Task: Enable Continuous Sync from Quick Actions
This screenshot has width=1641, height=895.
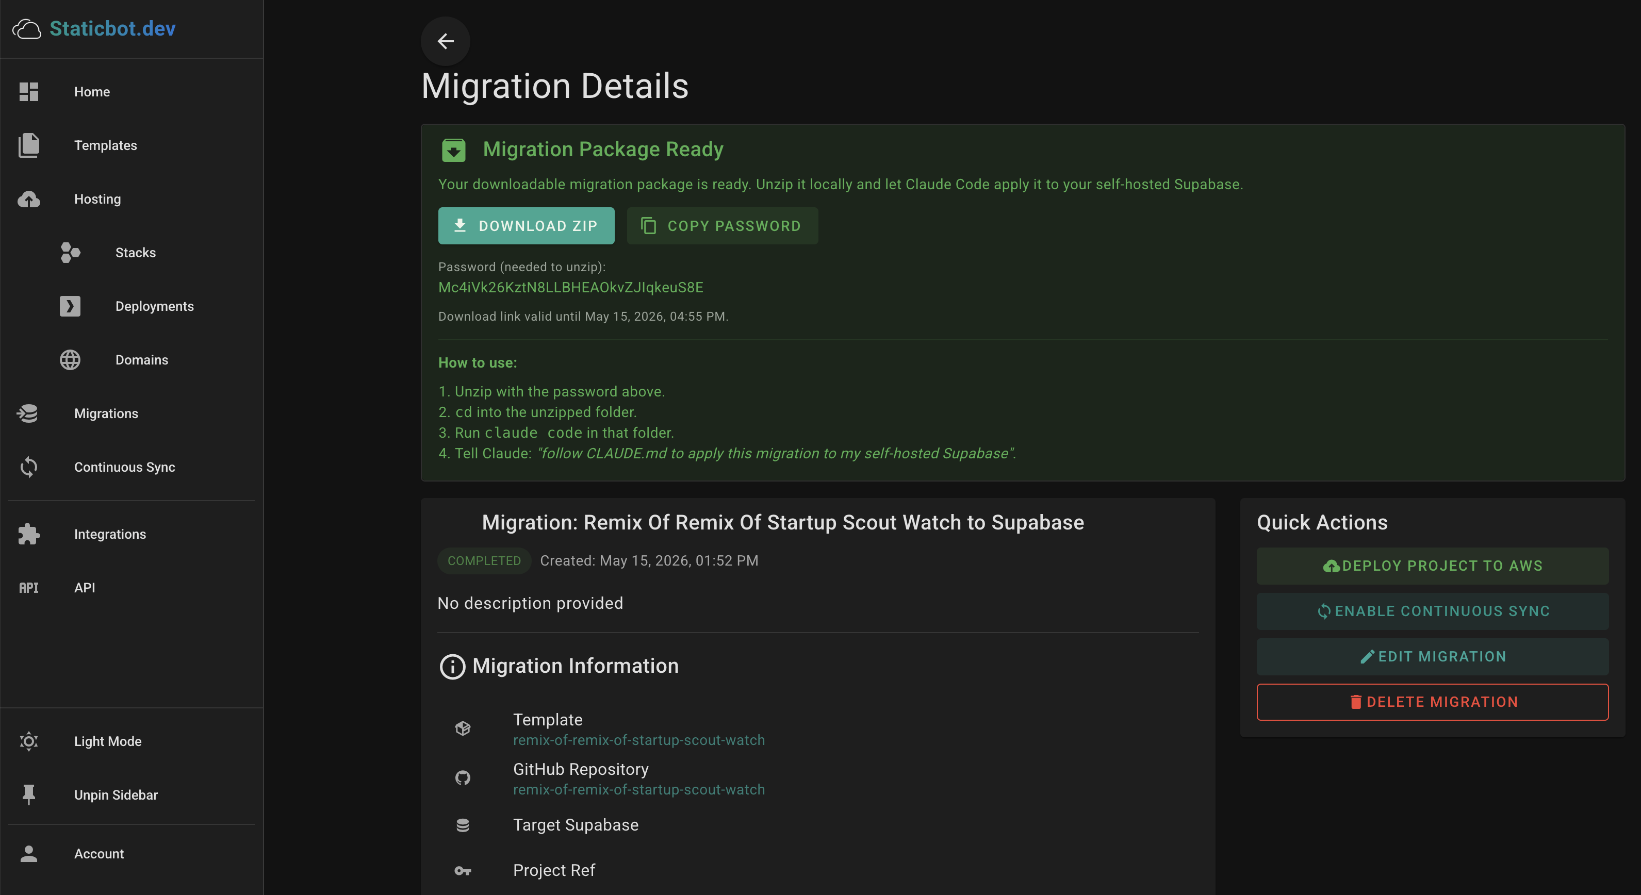Action: [1433, 611]
